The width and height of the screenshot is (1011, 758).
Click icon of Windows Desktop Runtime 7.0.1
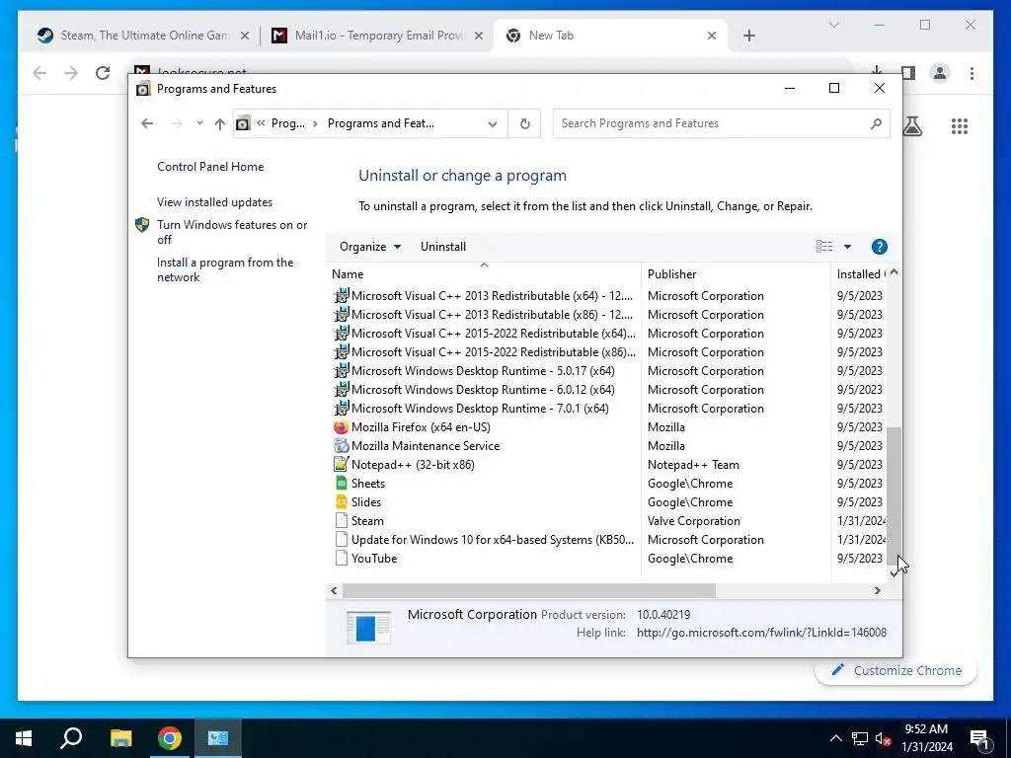point(341,408)
